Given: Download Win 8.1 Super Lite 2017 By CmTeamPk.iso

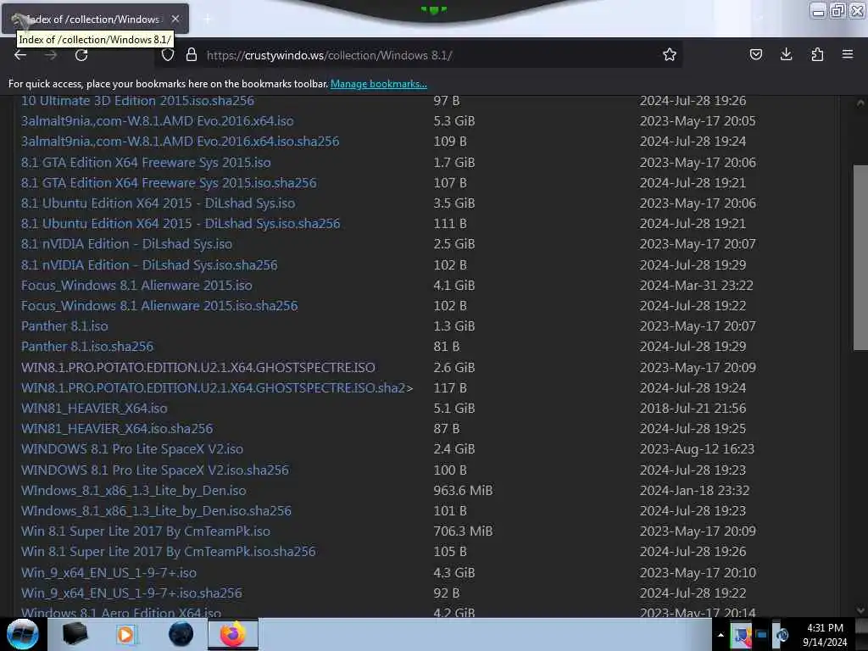Looking at the screenshot, I should tap(146, 531).
